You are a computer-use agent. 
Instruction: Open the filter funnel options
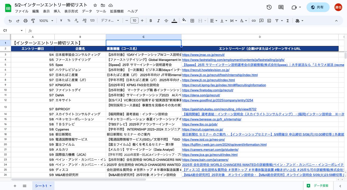click(278, 21)
